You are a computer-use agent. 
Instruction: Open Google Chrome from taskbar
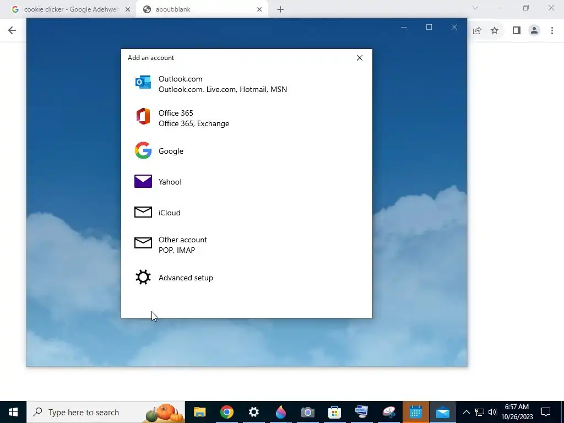pos(226,412)
